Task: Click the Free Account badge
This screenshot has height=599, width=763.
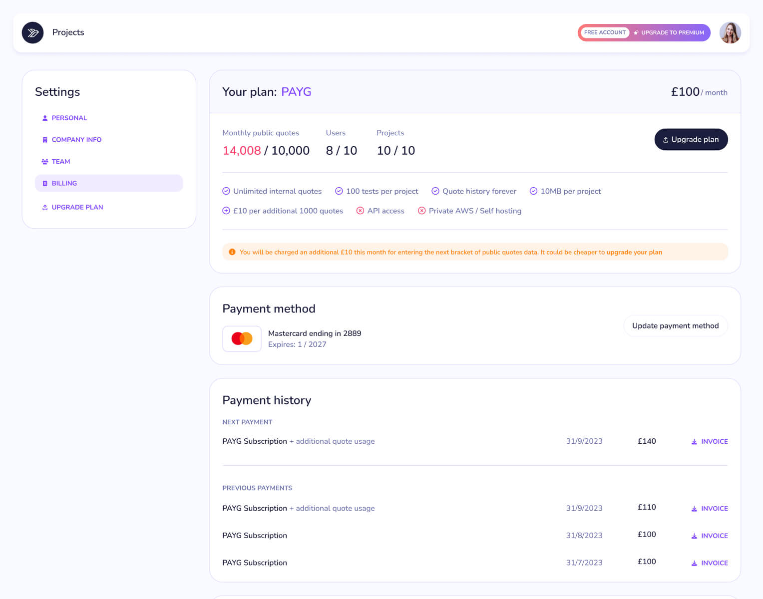Action: pos(605,32)
